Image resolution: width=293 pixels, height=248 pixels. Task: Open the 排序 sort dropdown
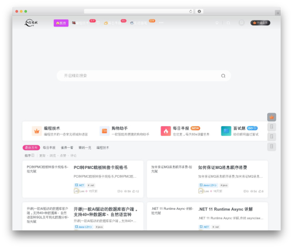pyautogui.click(x=29, y=155)
